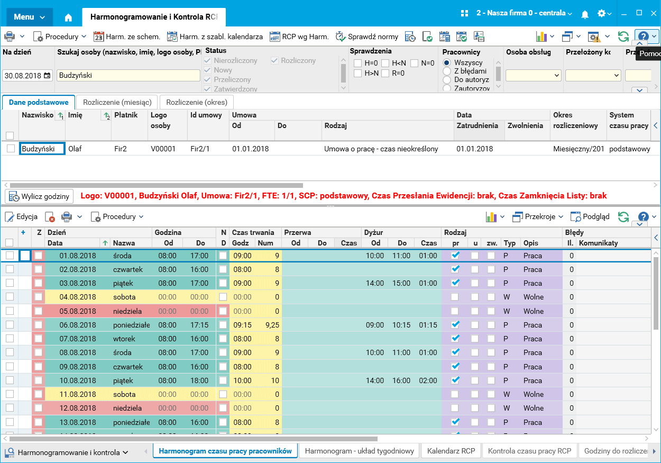The image size is (661, 463).
Task: Click the top toolbar printer icon
Action: [x=10, y=37]
